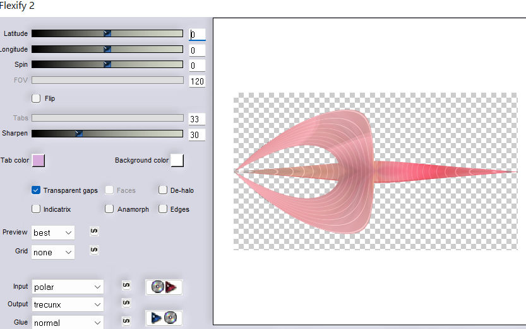Click the Longitude slider handle

pyautogui.click(x=107, y=49)
